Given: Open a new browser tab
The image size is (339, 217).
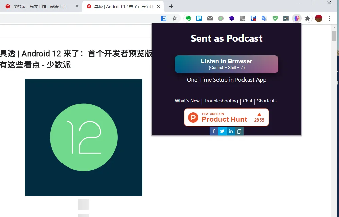Looking at the screenshot, I should pos(171,6).
